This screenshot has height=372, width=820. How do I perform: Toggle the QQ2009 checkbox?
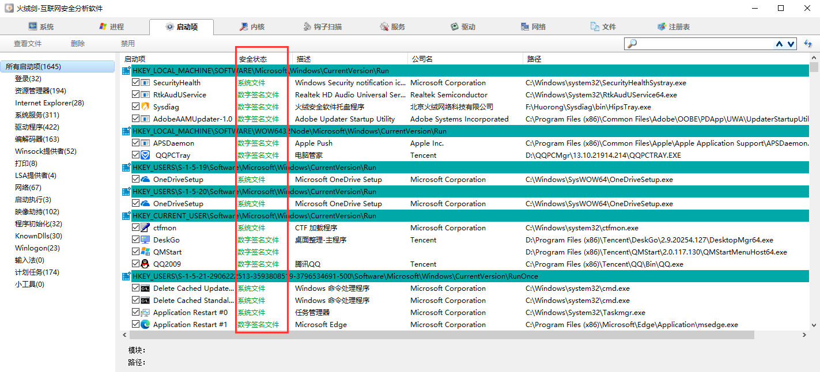point(135,264)
